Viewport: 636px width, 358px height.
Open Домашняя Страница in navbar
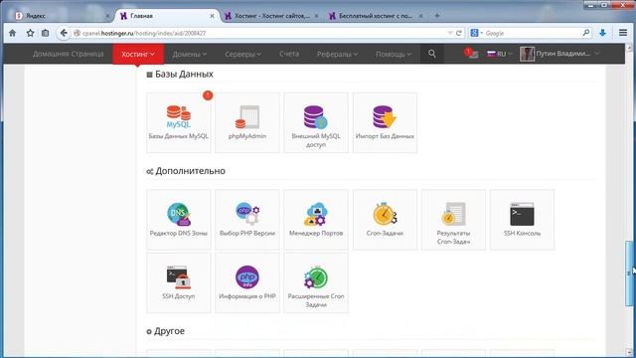69,54
